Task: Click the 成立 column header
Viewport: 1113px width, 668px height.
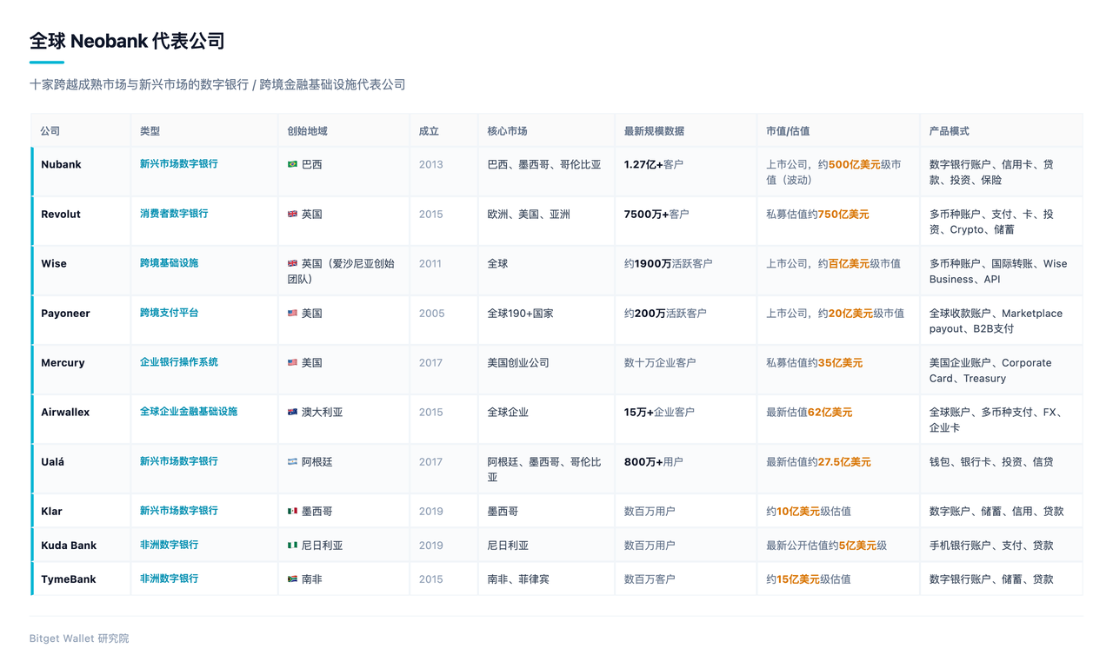Action: [429, 131]
